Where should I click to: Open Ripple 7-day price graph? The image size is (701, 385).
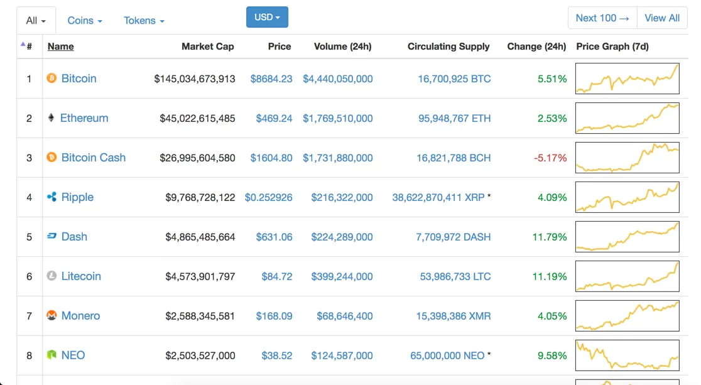628,197
